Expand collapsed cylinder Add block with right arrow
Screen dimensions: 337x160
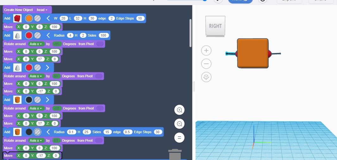click(48, 100)
